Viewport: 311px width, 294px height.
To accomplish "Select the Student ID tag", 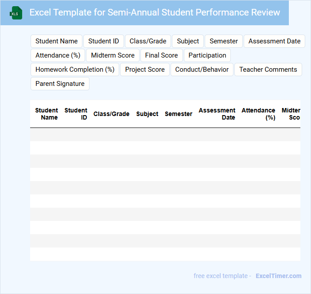I will pyautogui.click(x=104, y=41).
